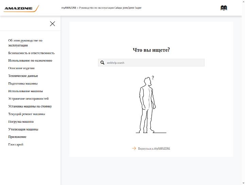This screenshot has width=245, height=185.
Task: Open Подготовка машины chapter
Action: pos(23,83)
